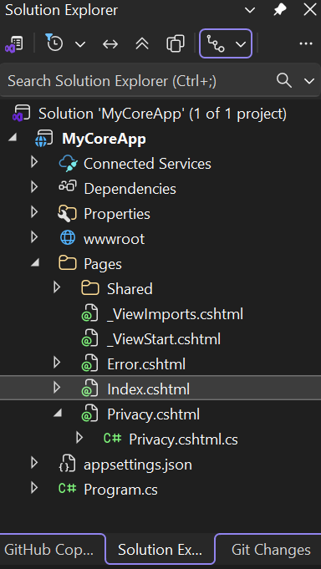Image resolution: width=321 pixels, height=569 pixels.
Task: Click Sync with Active Document arrows icon
Action: (x=110, y=44)
